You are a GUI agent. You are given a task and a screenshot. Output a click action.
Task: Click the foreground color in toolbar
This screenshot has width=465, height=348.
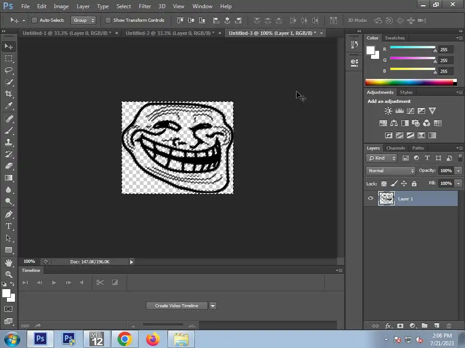(6, 293)
